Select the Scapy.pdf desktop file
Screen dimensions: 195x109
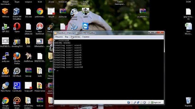coord(28,87)
